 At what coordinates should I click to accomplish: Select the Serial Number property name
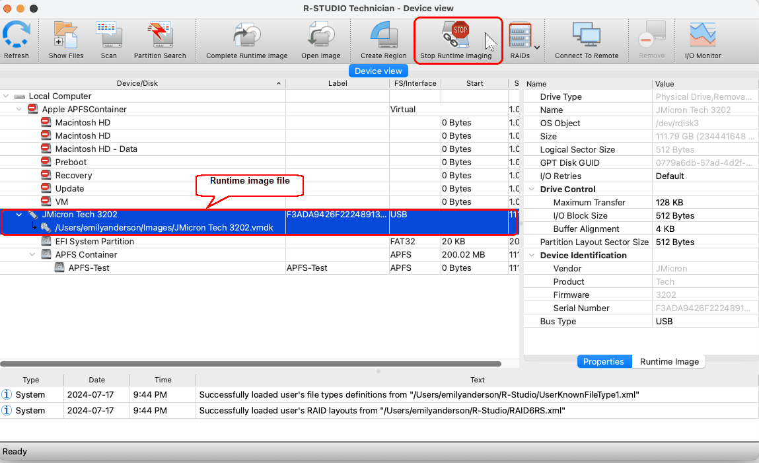coord(581,308)
